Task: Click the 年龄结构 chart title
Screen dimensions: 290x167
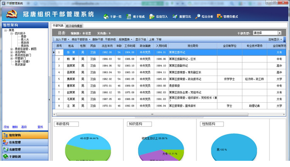Action: click(66, 124)
